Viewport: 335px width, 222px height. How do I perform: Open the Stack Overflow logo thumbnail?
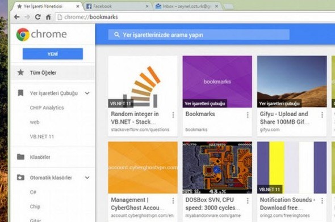point(143,82)
